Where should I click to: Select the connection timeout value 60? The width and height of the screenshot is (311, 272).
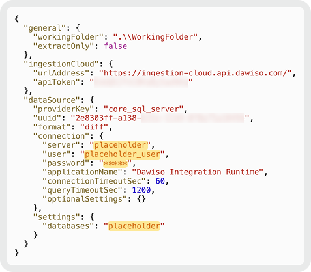click(x=160, y=181)
